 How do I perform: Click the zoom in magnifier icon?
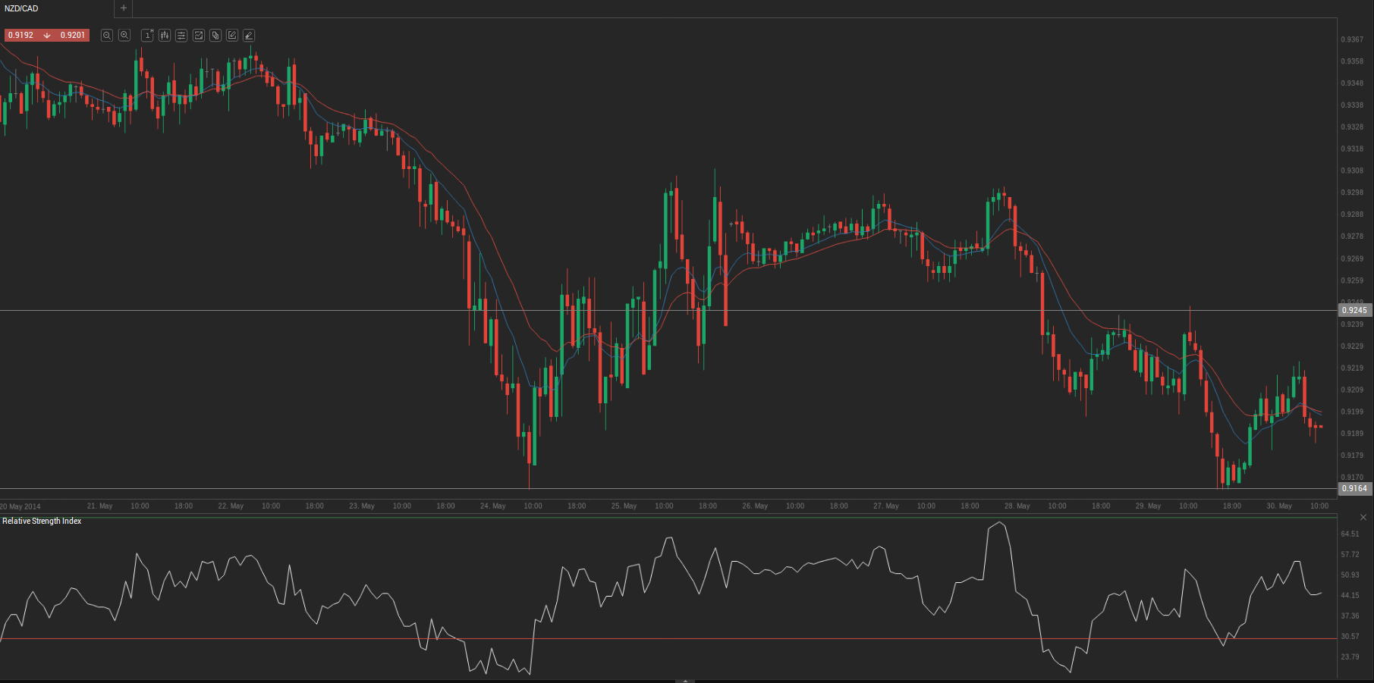click(124, 36)
